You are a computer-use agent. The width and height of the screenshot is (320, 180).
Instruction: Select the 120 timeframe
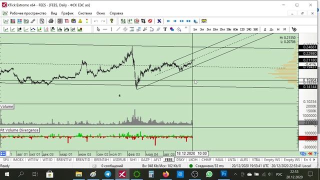(x=242, y=29)
